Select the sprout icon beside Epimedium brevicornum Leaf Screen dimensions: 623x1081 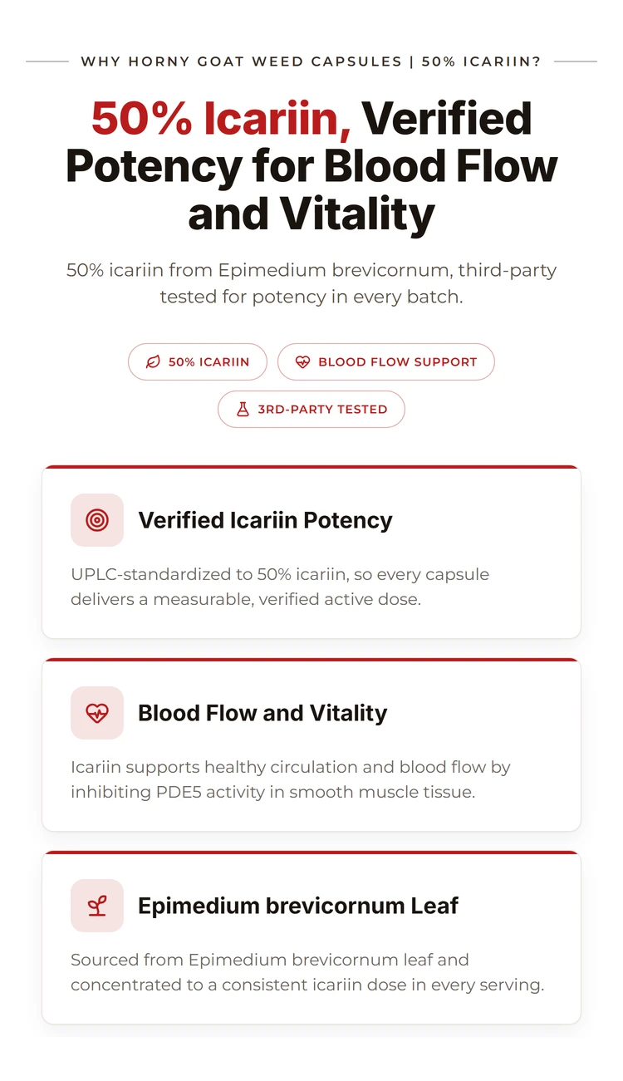[97, 906]
